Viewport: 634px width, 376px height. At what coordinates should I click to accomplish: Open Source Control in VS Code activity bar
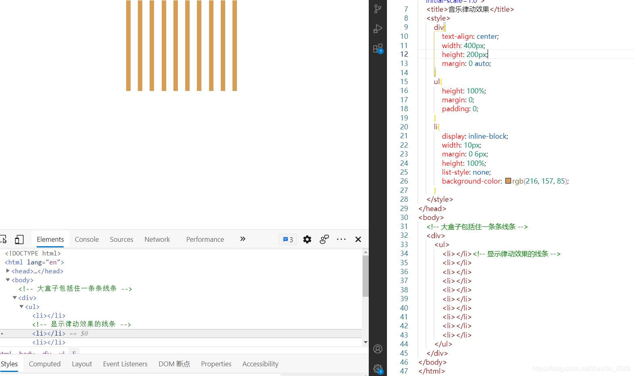pos(378,9)
